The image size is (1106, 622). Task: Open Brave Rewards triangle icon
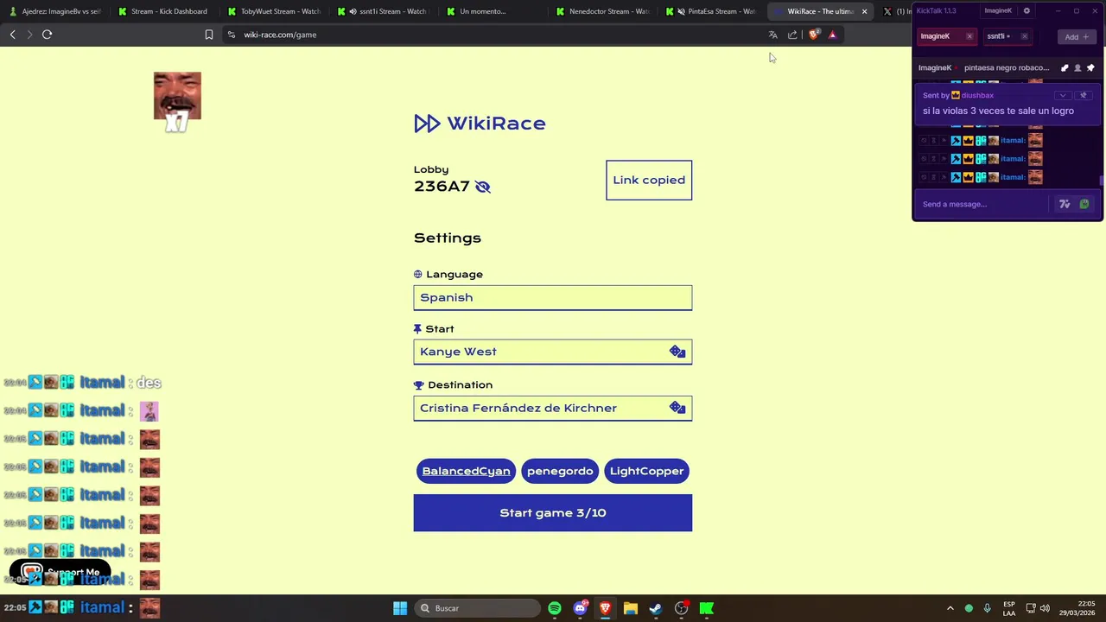(x=832, y=35)
